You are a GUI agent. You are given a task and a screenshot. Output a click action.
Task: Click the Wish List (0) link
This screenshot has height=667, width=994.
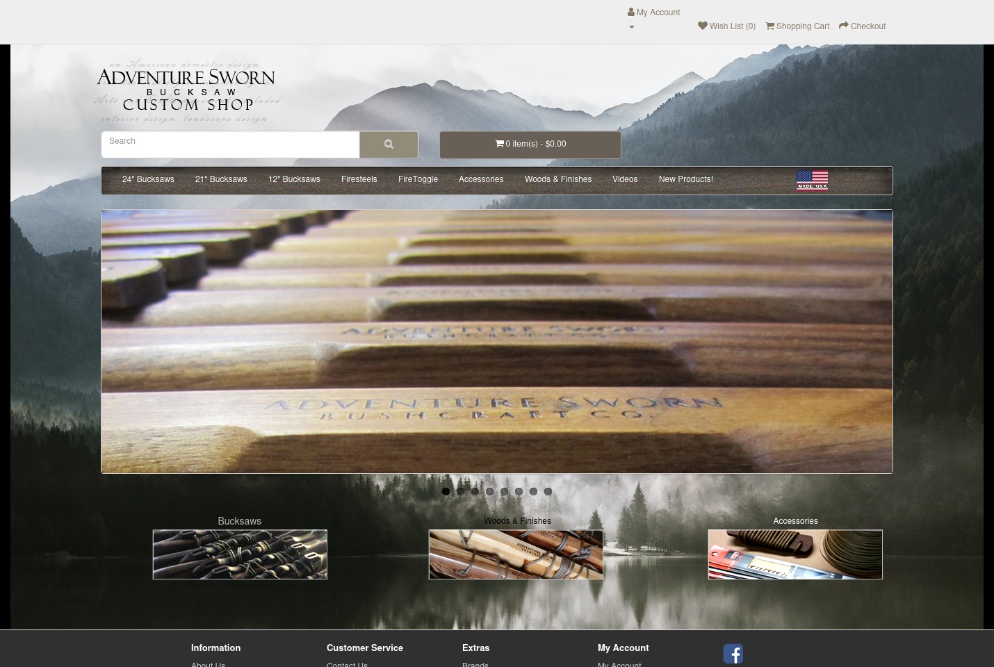[726, 26]
